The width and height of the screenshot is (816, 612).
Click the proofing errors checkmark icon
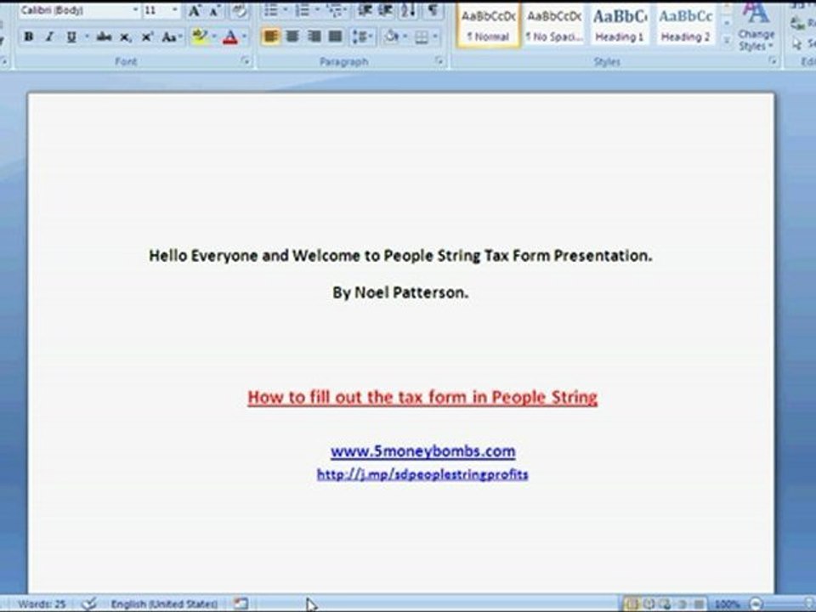(x=89, y=603)
